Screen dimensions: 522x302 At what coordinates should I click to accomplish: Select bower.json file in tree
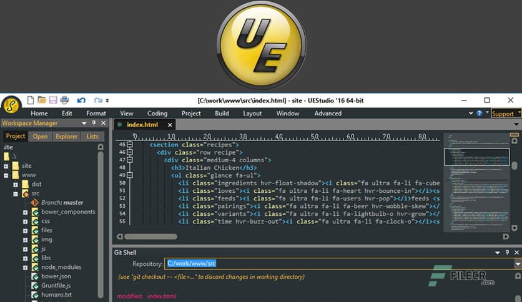pyautogui.click(x=56, y=276)
